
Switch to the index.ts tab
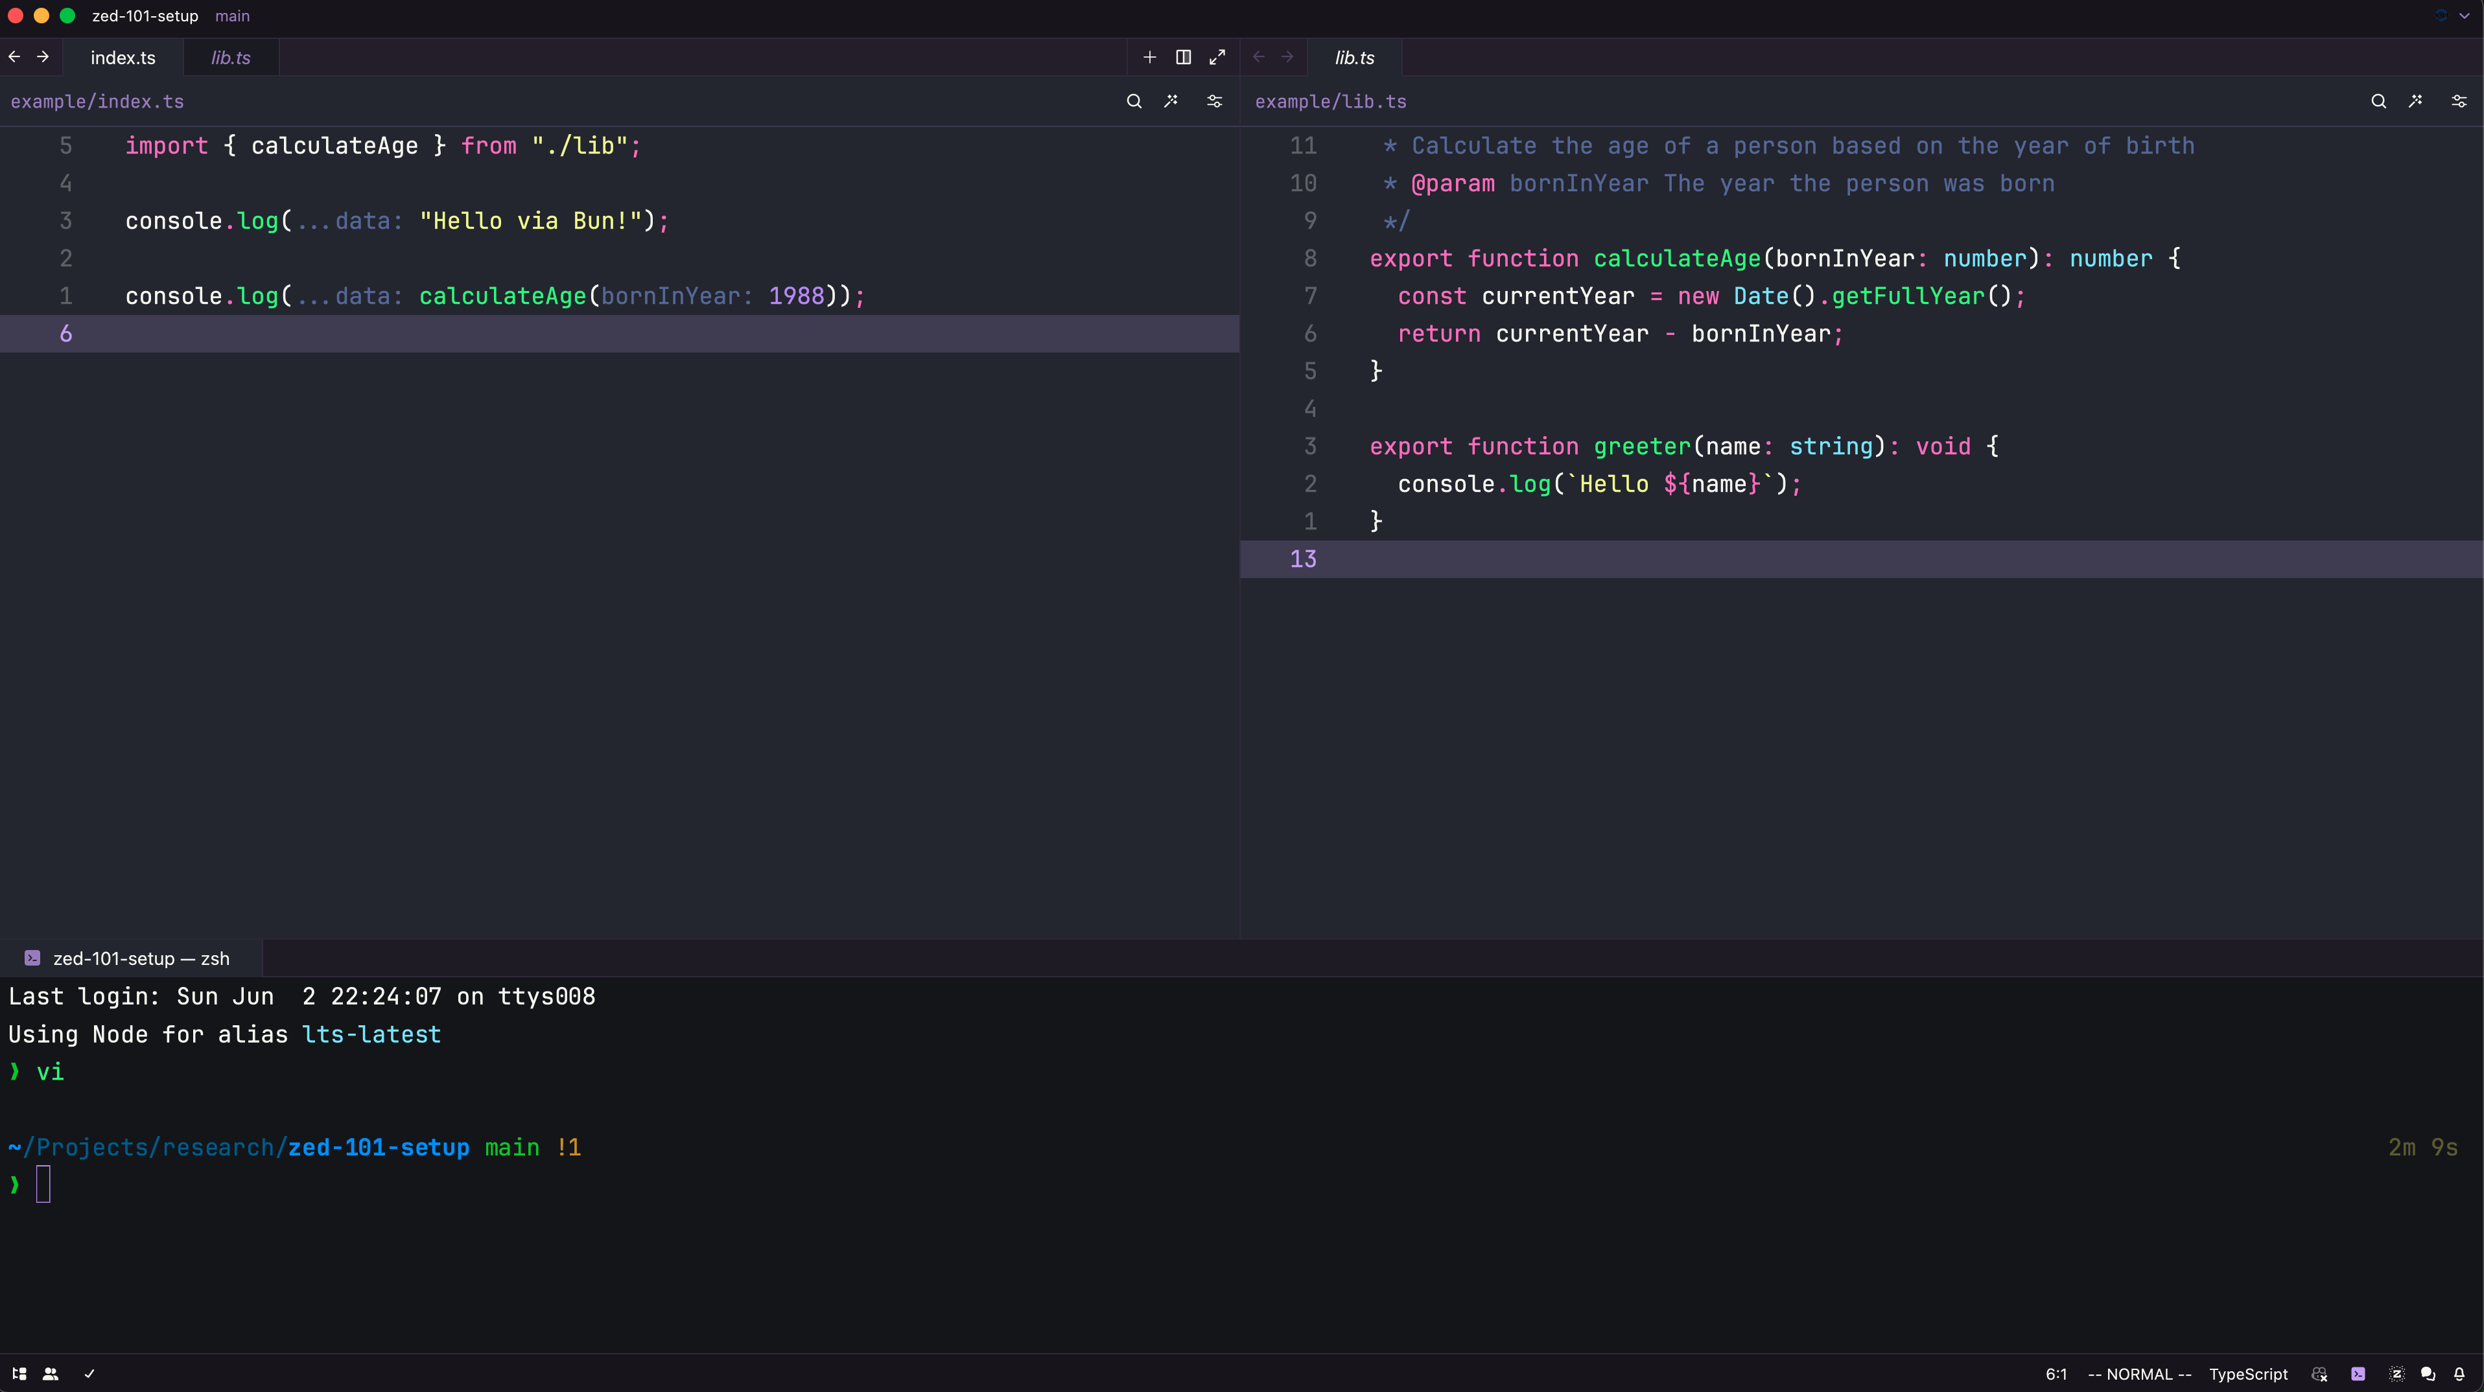point(123,58)
